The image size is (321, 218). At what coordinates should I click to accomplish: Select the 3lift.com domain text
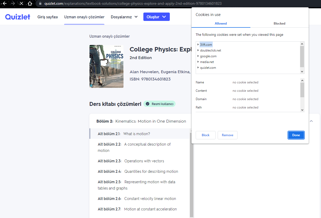pos(206,45)
